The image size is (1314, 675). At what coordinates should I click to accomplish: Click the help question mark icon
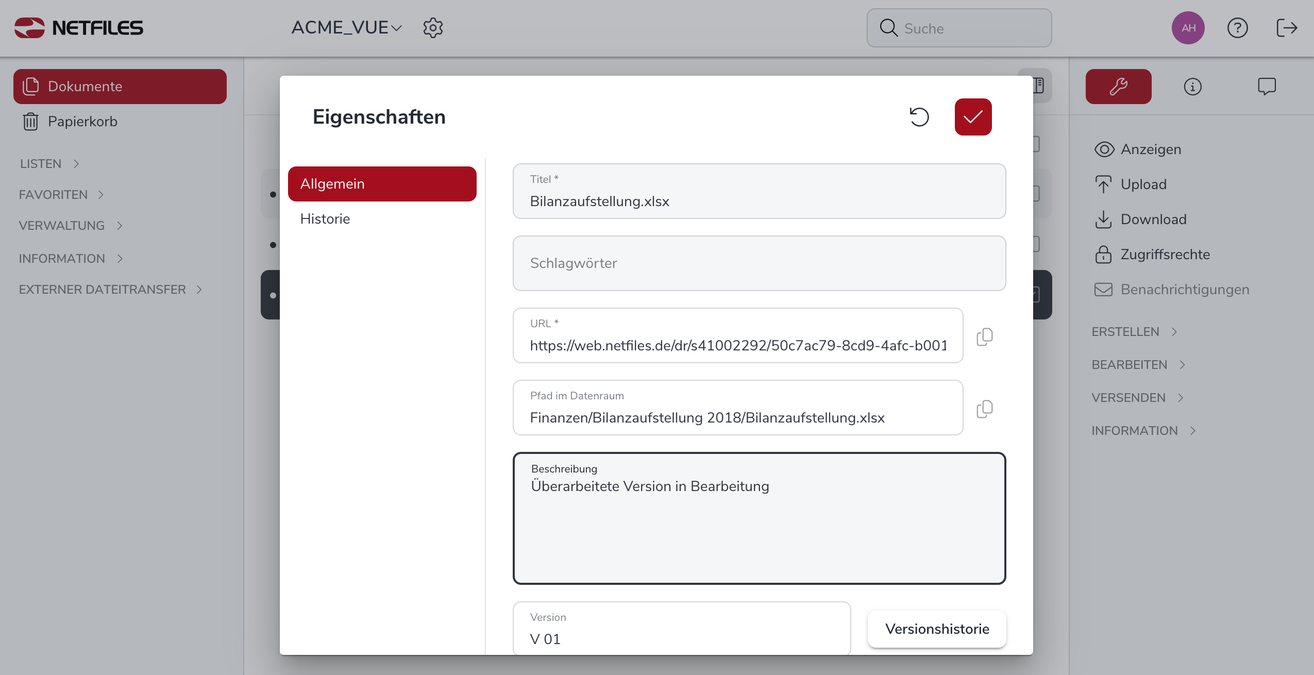(1237, 28)
